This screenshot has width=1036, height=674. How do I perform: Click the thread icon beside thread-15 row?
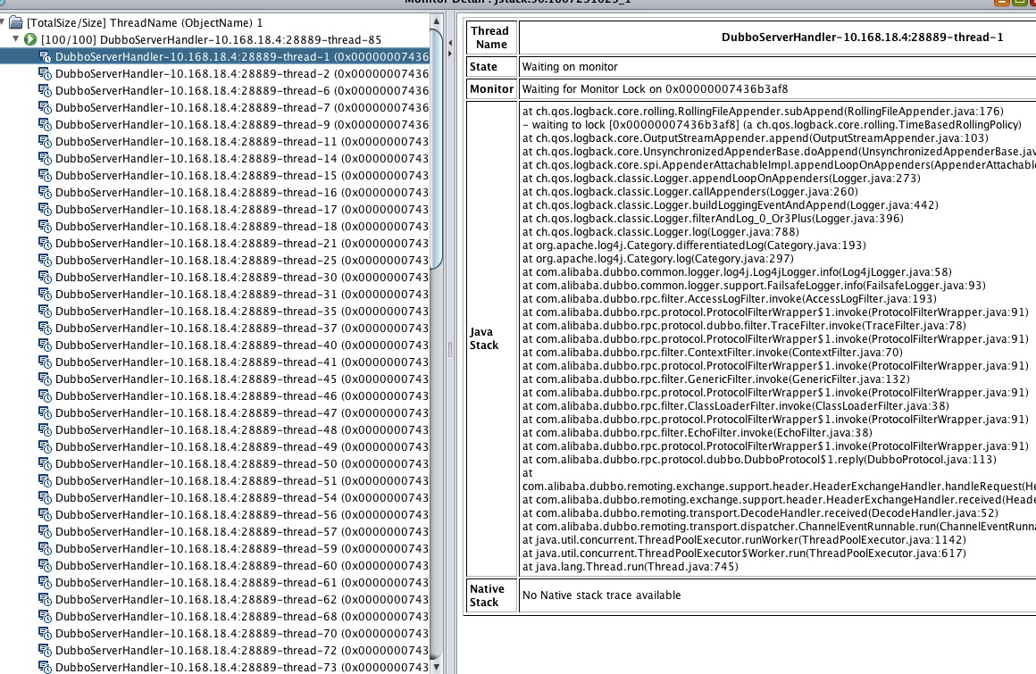coord(45,175)
